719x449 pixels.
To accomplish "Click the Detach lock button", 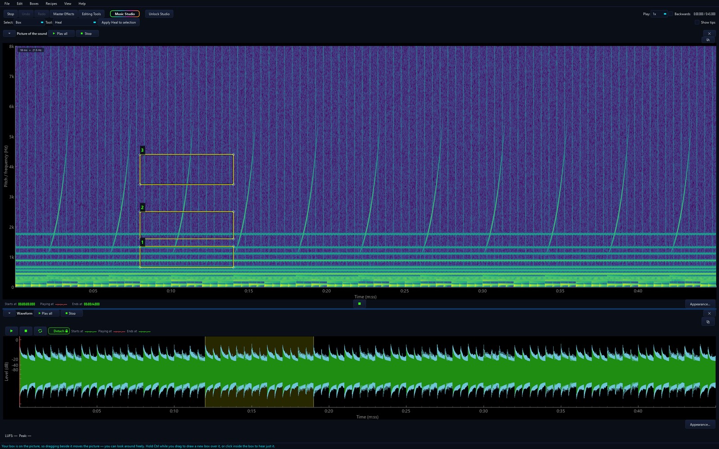I will [x=59, y=331].
